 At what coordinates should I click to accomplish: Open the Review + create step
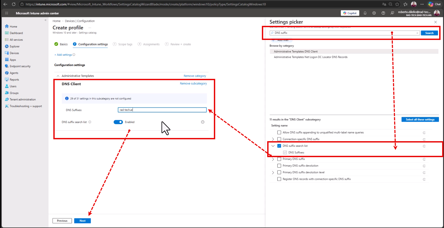click(178, 44)
